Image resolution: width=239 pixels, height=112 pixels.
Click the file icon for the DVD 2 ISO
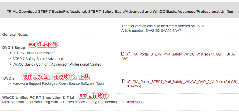click(124, 81)
